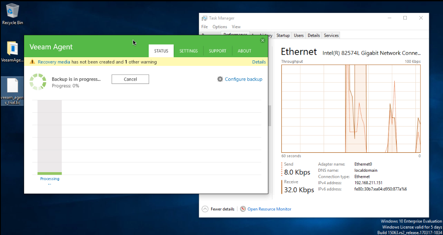Viewport: 443px width, 235px height.
Task: Cancel the backup in progress
Action: [x=130, y=79]
